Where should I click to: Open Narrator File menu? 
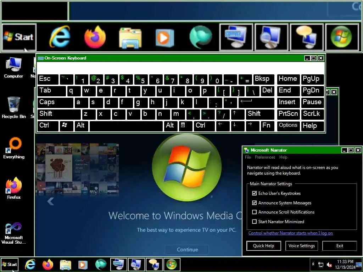pyautogui.click(x=248, y=157)
